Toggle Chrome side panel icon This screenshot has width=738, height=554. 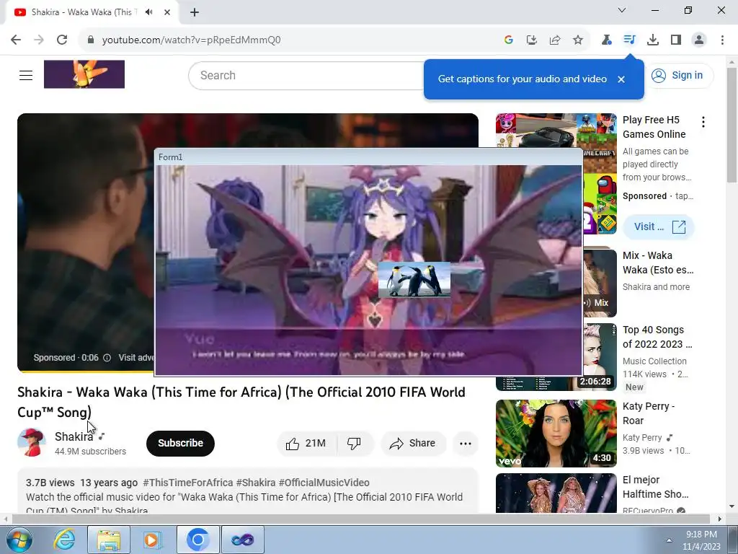676,40
